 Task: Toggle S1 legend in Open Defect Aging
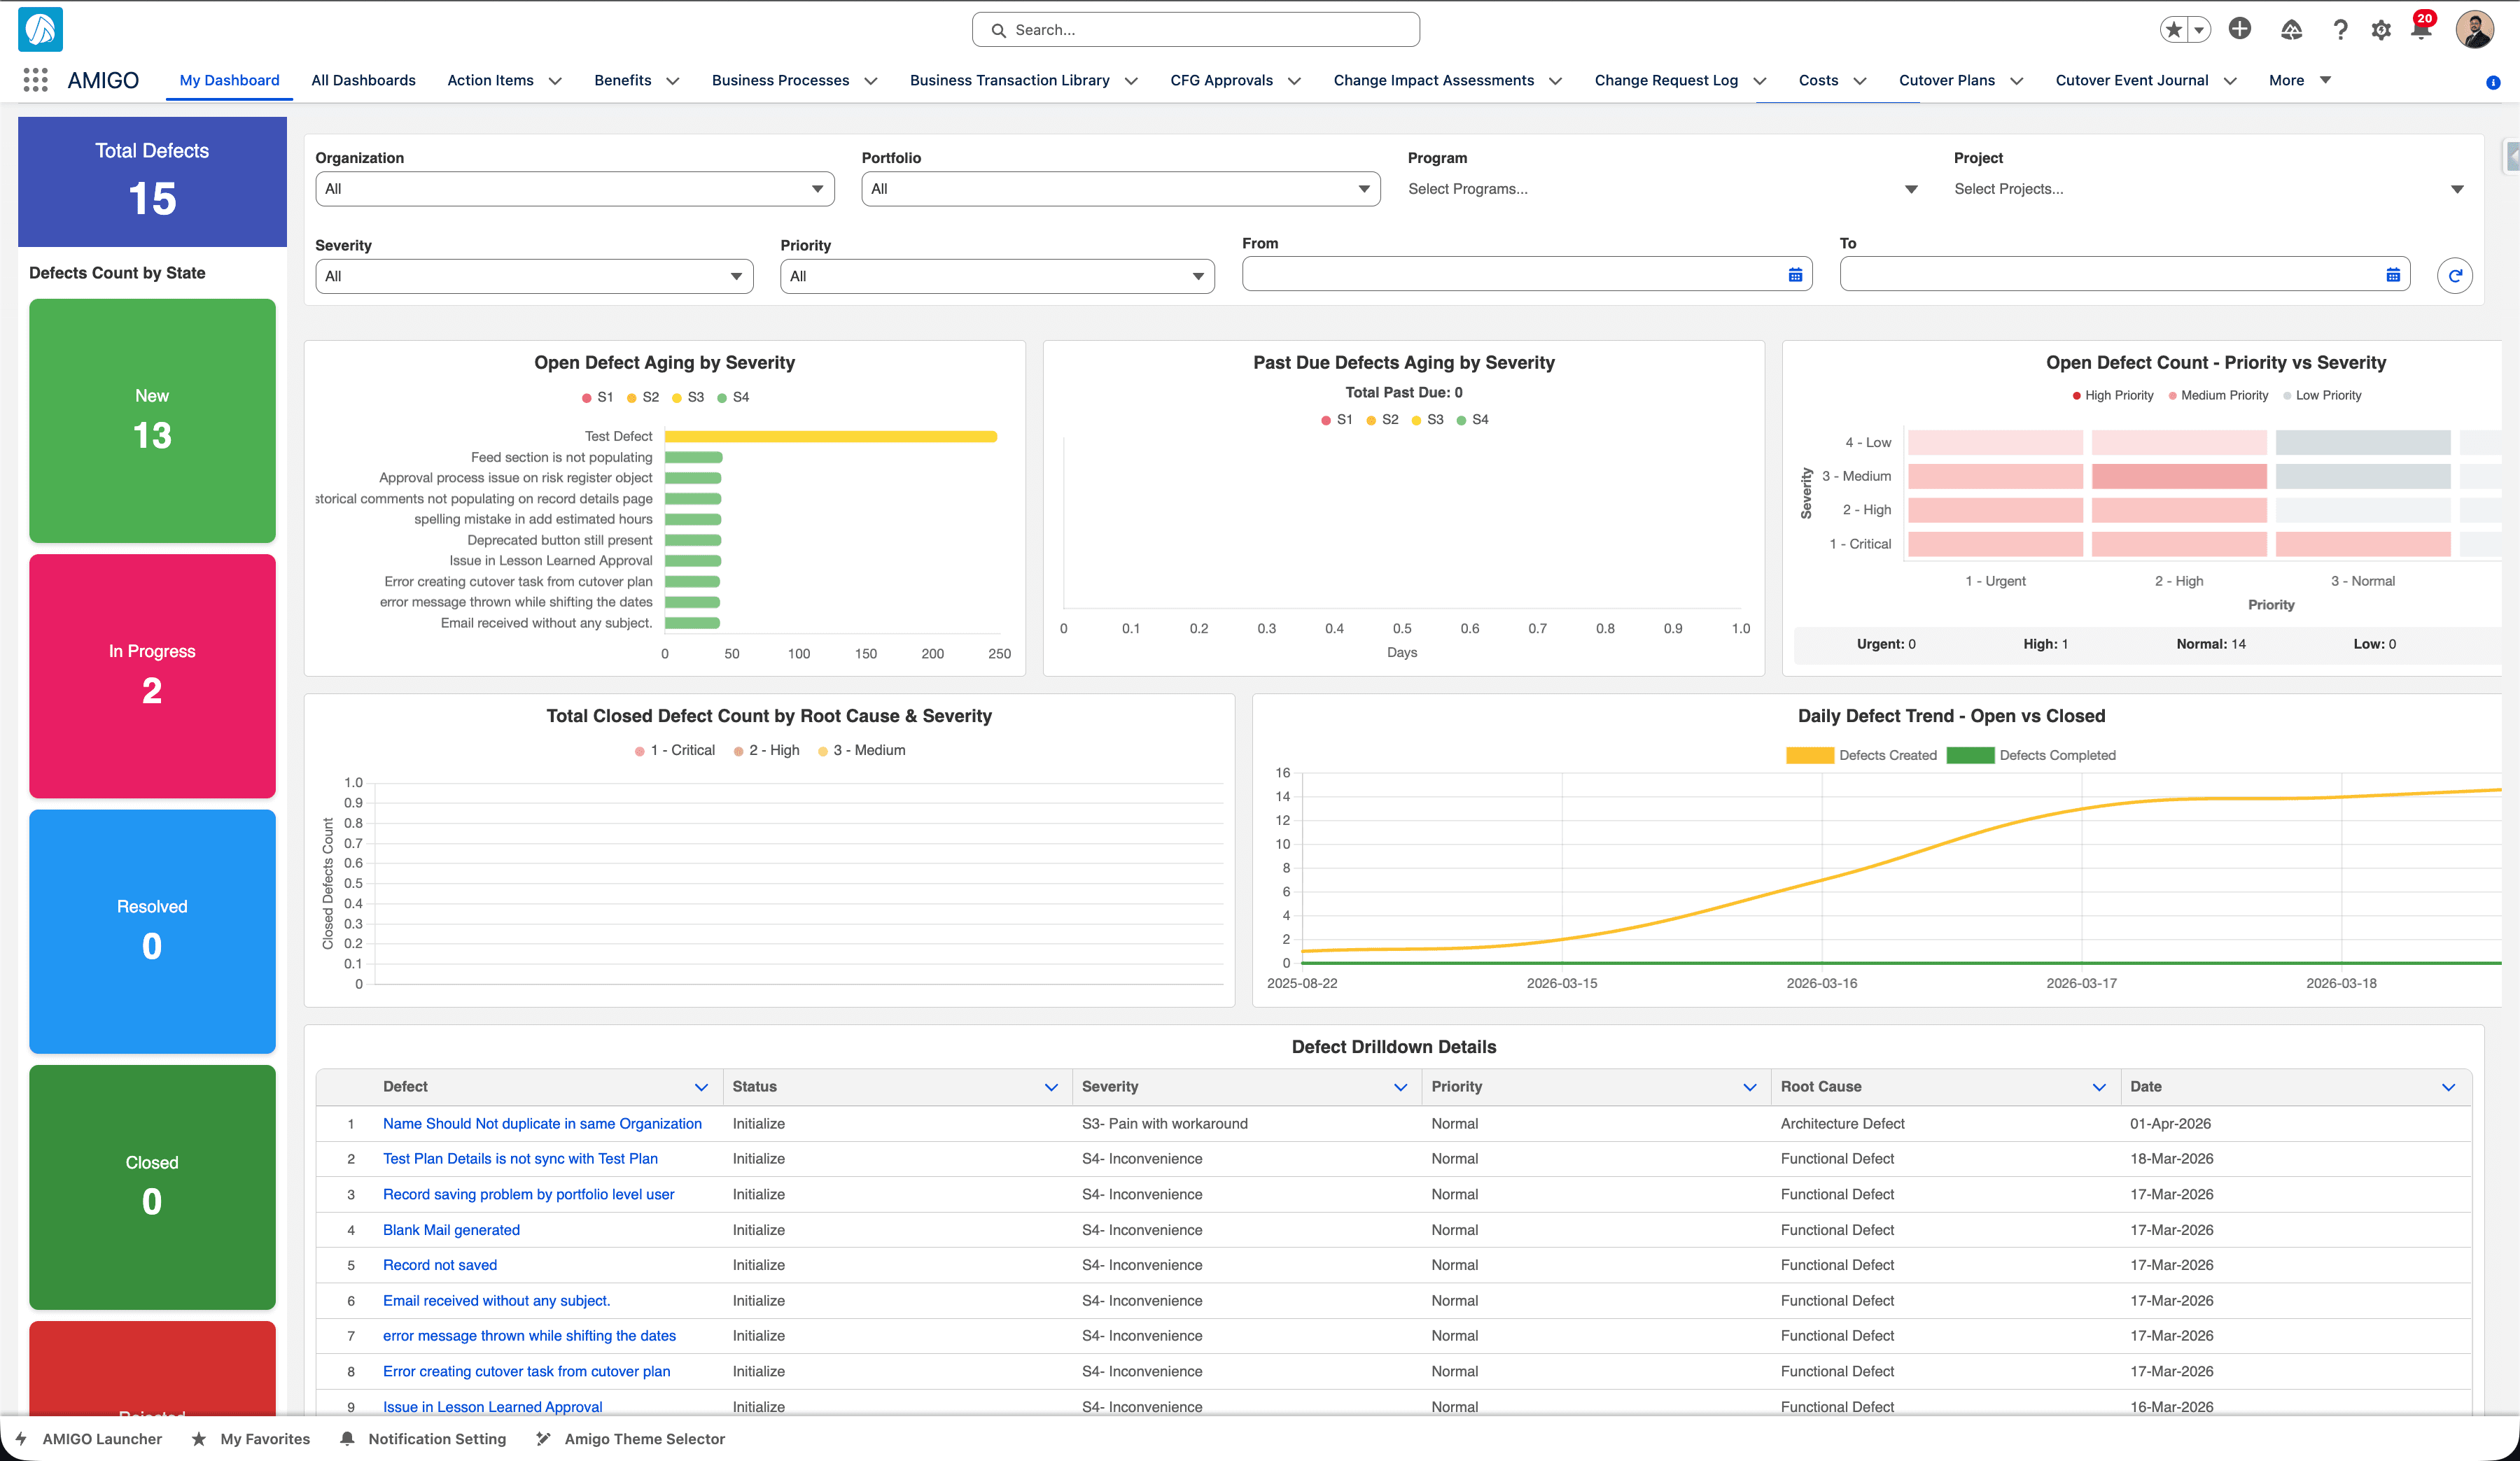click(597, 397)
